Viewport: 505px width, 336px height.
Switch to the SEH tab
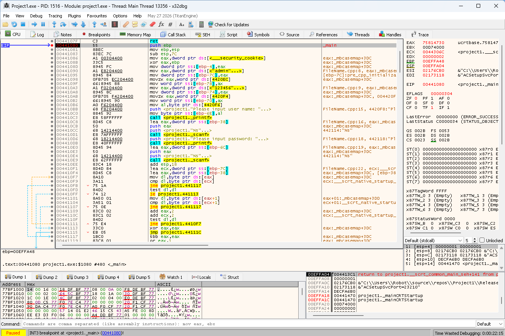pyautogui.click(x=202, y=34)
